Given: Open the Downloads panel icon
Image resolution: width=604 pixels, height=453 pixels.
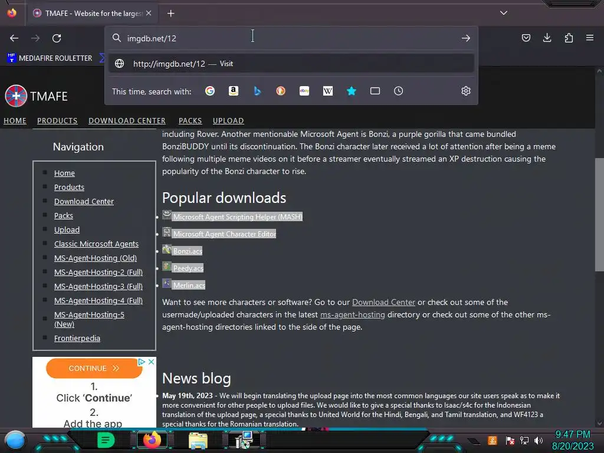Looking at the screenshot, I should (547, 38).
